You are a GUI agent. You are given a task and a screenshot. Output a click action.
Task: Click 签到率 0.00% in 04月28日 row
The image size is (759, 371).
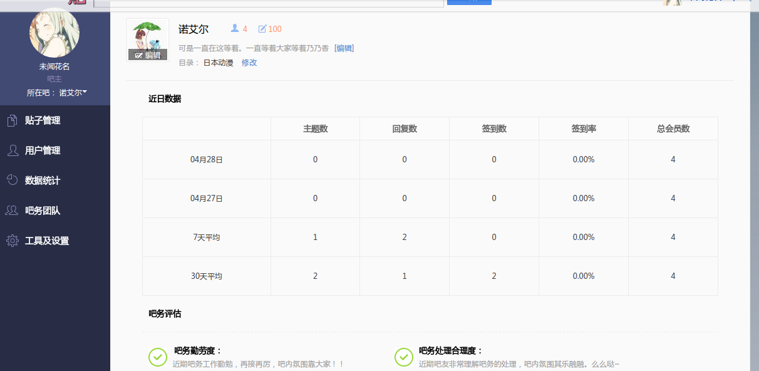pyautogui.click(x=584, y=159)
